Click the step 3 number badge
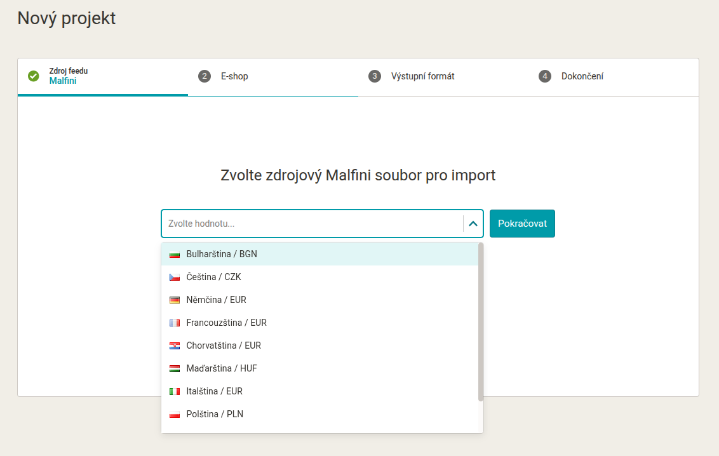 (x=375, y=76)
